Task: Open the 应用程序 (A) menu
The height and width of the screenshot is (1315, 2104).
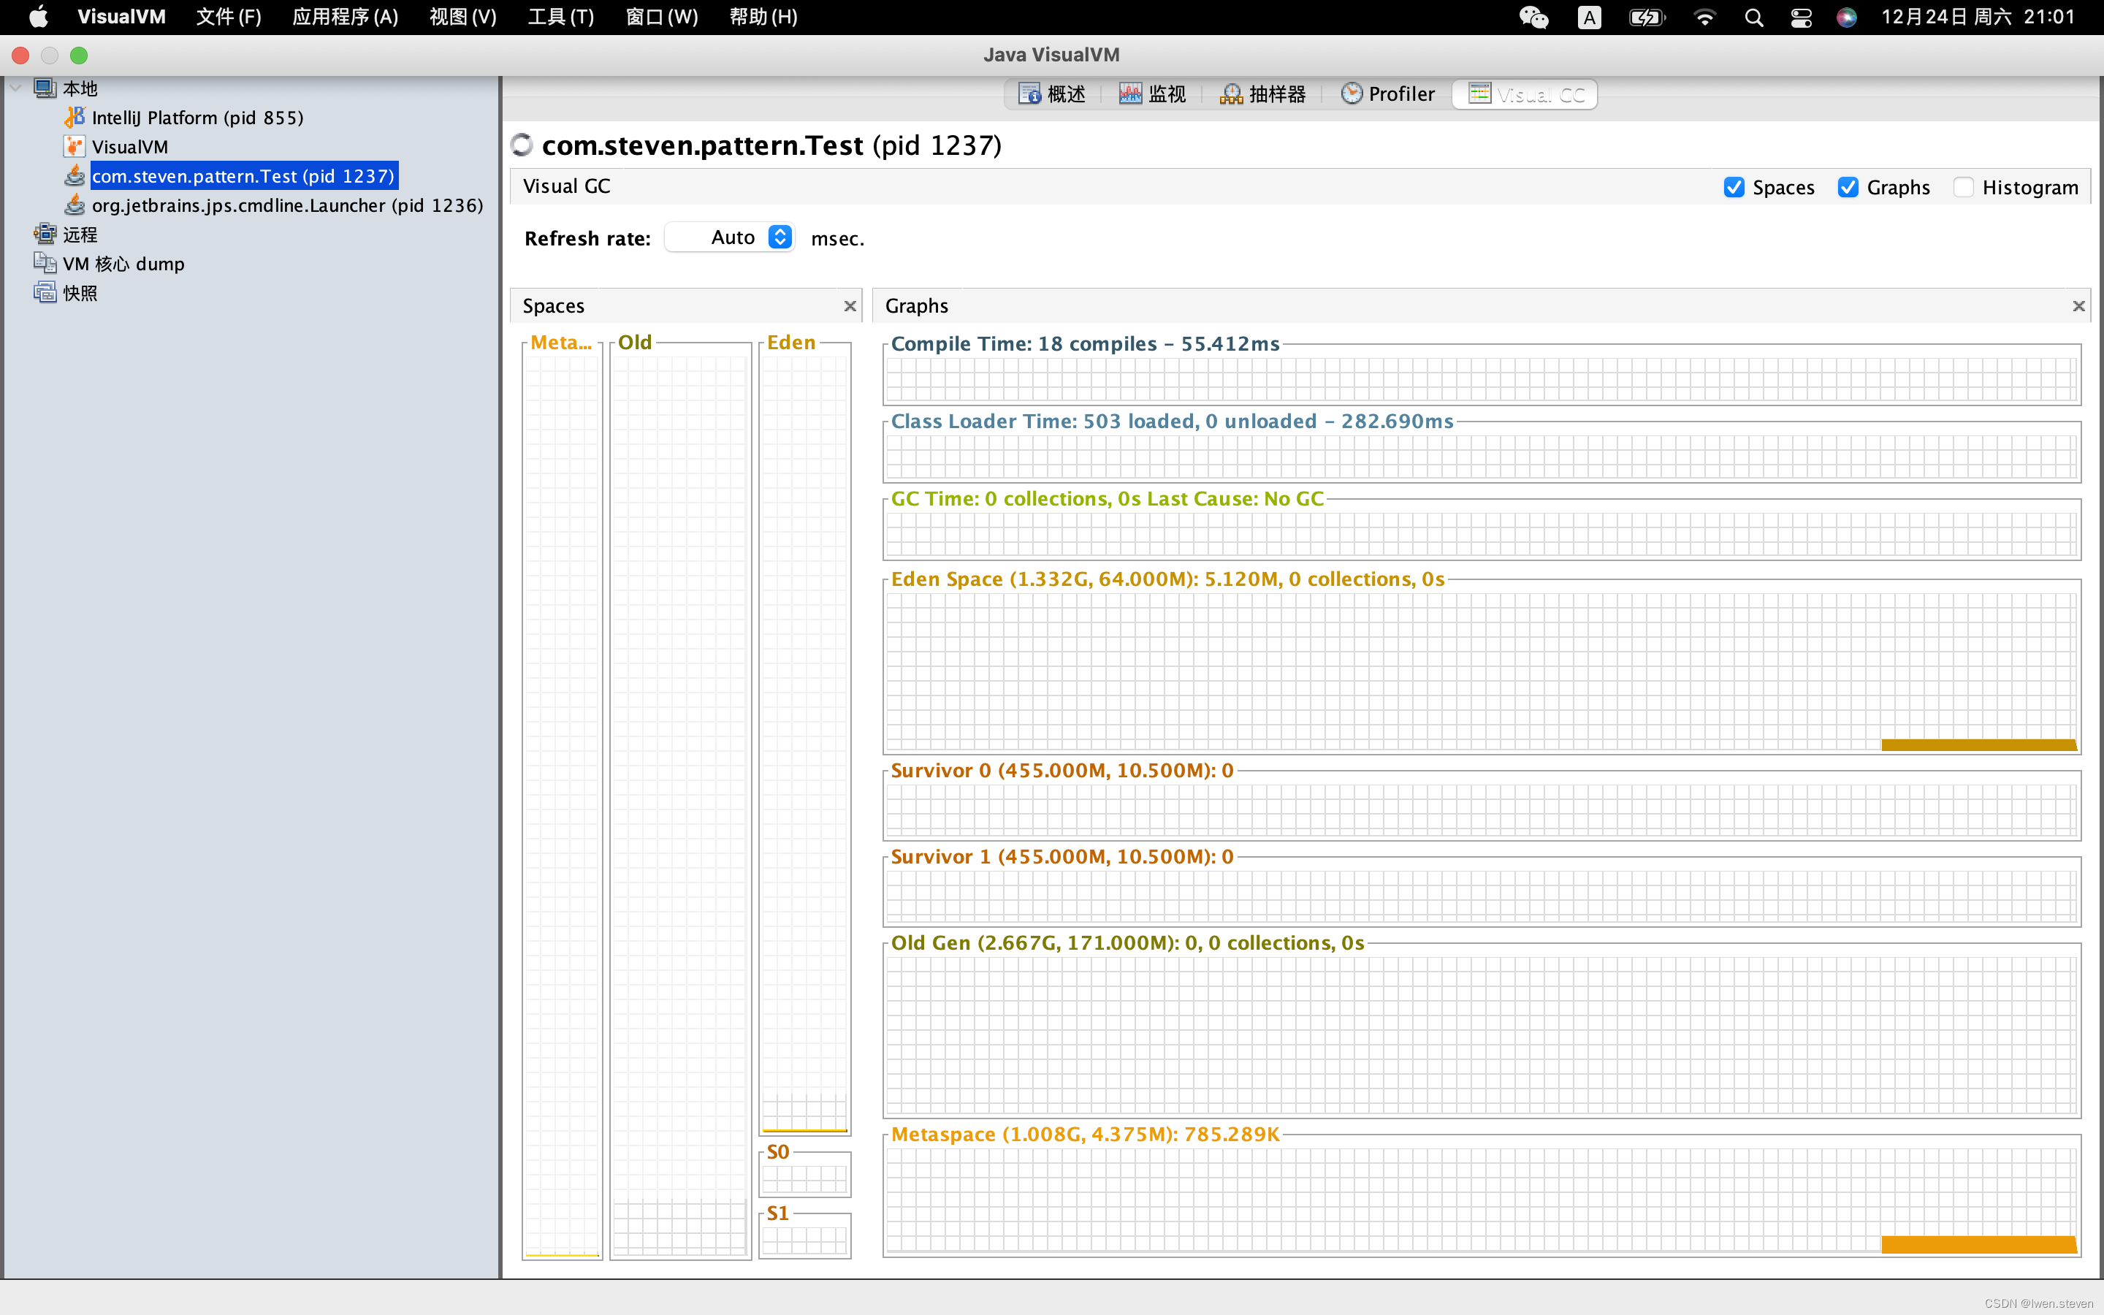Action: (345, 17)
